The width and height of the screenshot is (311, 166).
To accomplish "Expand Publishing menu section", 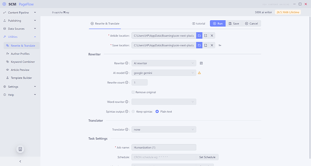I will click(20, 21).
